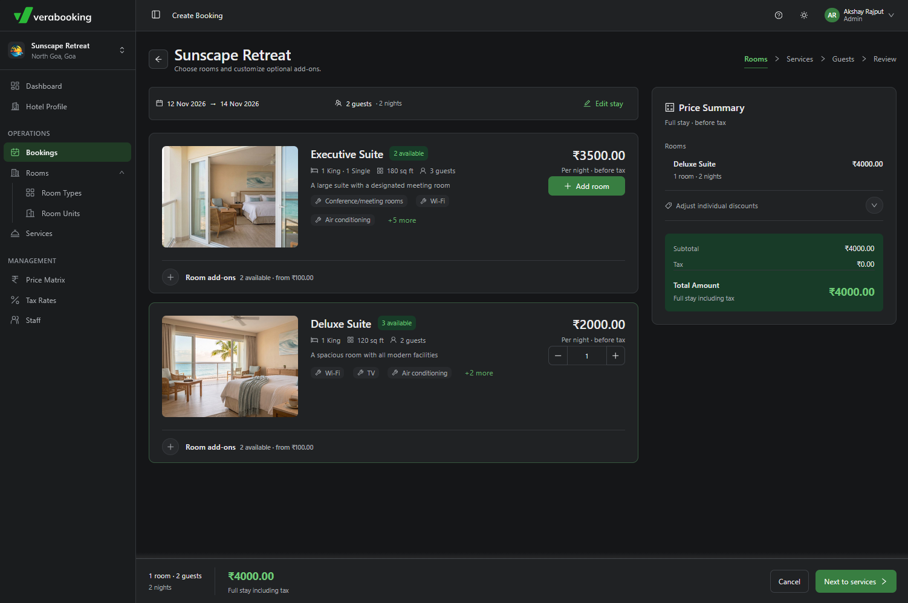Viewport: 908px width, 603px height.
Task: Expand Deluxe Suite room add-ons
Action: click(170, 447)
